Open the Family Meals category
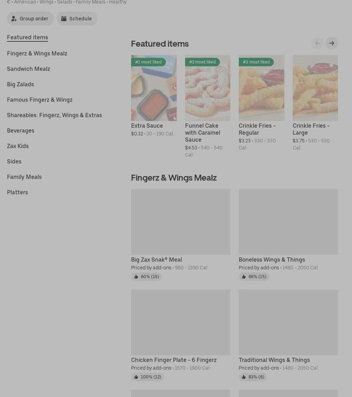The image size is (352, 397). tap(24, 177)
